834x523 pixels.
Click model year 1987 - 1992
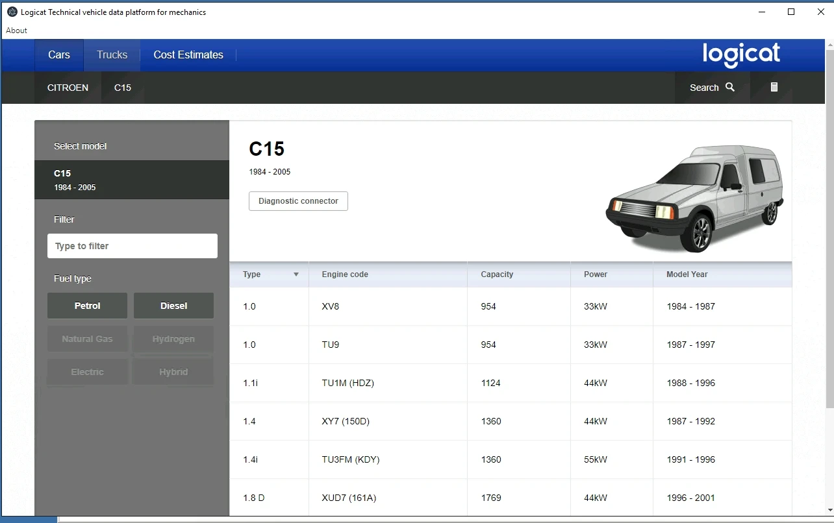pos(690,421)
